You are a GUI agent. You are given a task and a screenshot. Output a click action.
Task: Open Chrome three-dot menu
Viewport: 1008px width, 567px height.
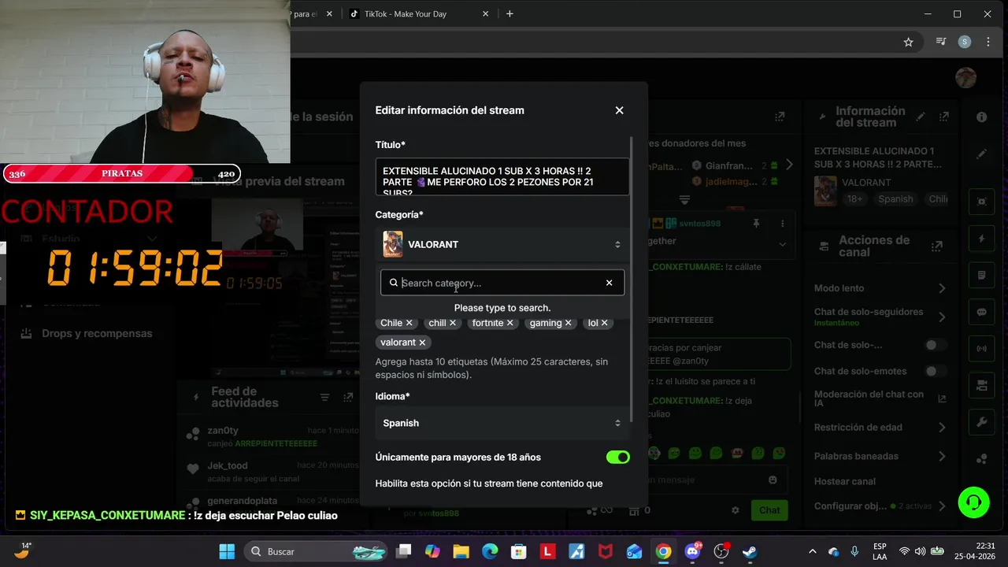tap(988, 42)
